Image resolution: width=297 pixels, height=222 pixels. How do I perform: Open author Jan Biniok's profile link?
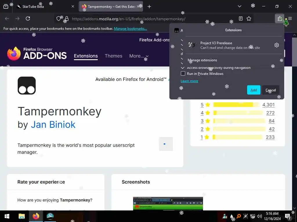[x=53, y=125]
